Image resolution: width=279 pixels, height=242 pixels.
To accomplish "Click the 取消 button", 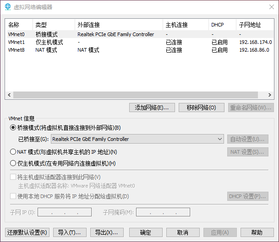I will pos(183,232).
